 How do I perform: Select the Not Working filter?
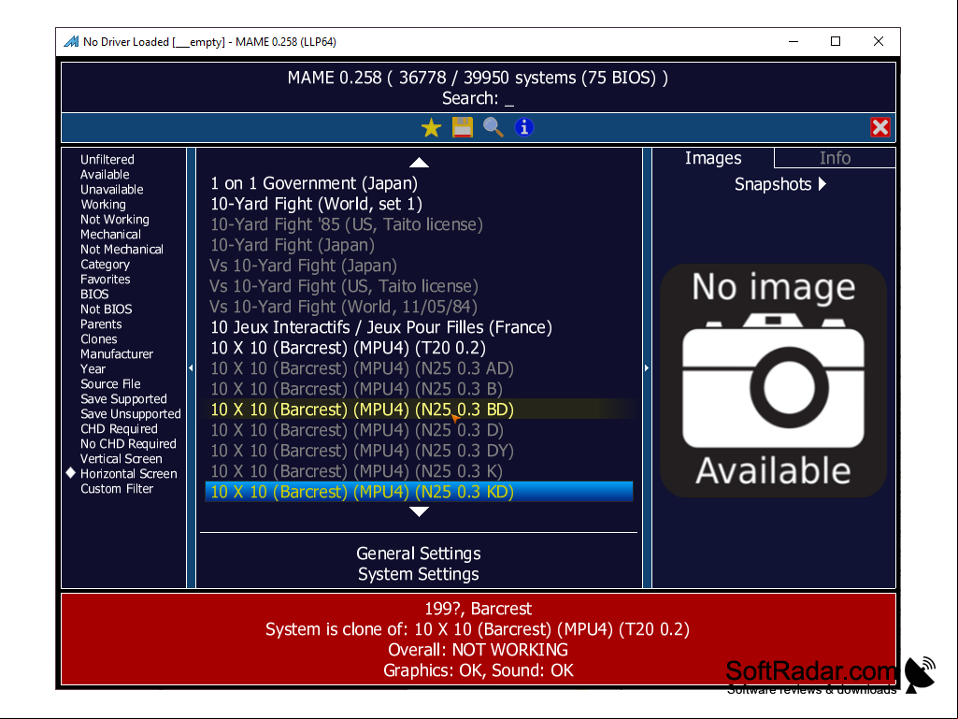pos(114,220)
